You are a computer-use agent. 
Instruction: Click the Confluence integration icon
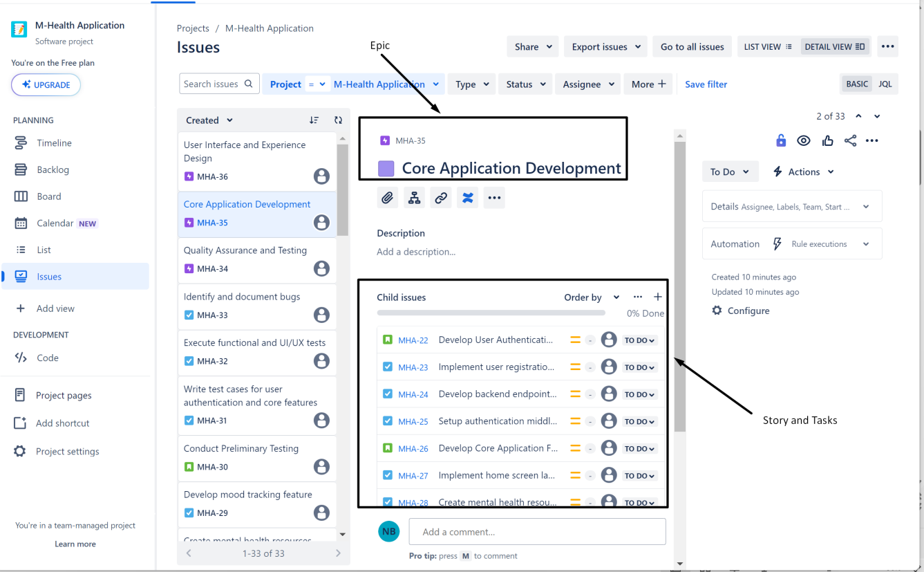click(x=467, y=197)
